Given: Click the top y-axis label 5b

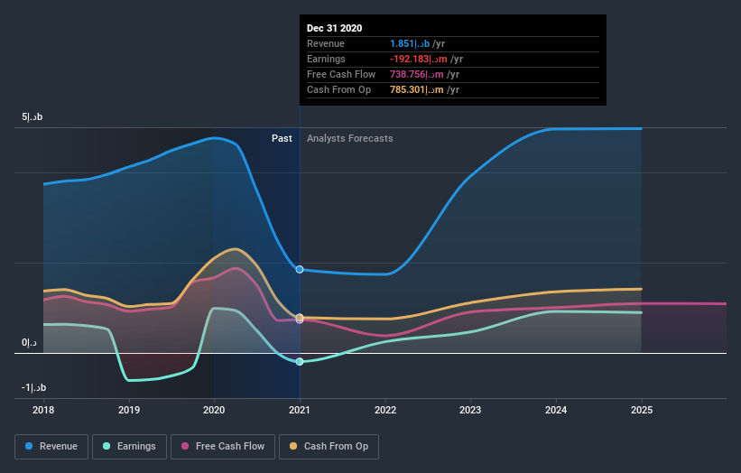Looking at the screenshot, I should point(32,116).
